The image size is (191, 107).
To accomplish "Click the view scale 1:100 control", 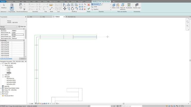I will click(x=31, y=104).
